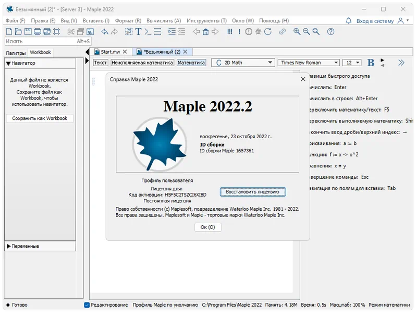Save the worksheet with the floppy disk icon

[x=28, y=32]
